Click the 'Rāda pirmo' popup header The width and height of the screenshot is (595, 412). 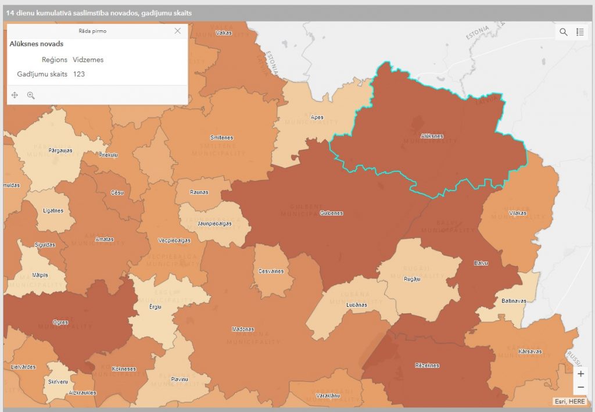[92, 31]
